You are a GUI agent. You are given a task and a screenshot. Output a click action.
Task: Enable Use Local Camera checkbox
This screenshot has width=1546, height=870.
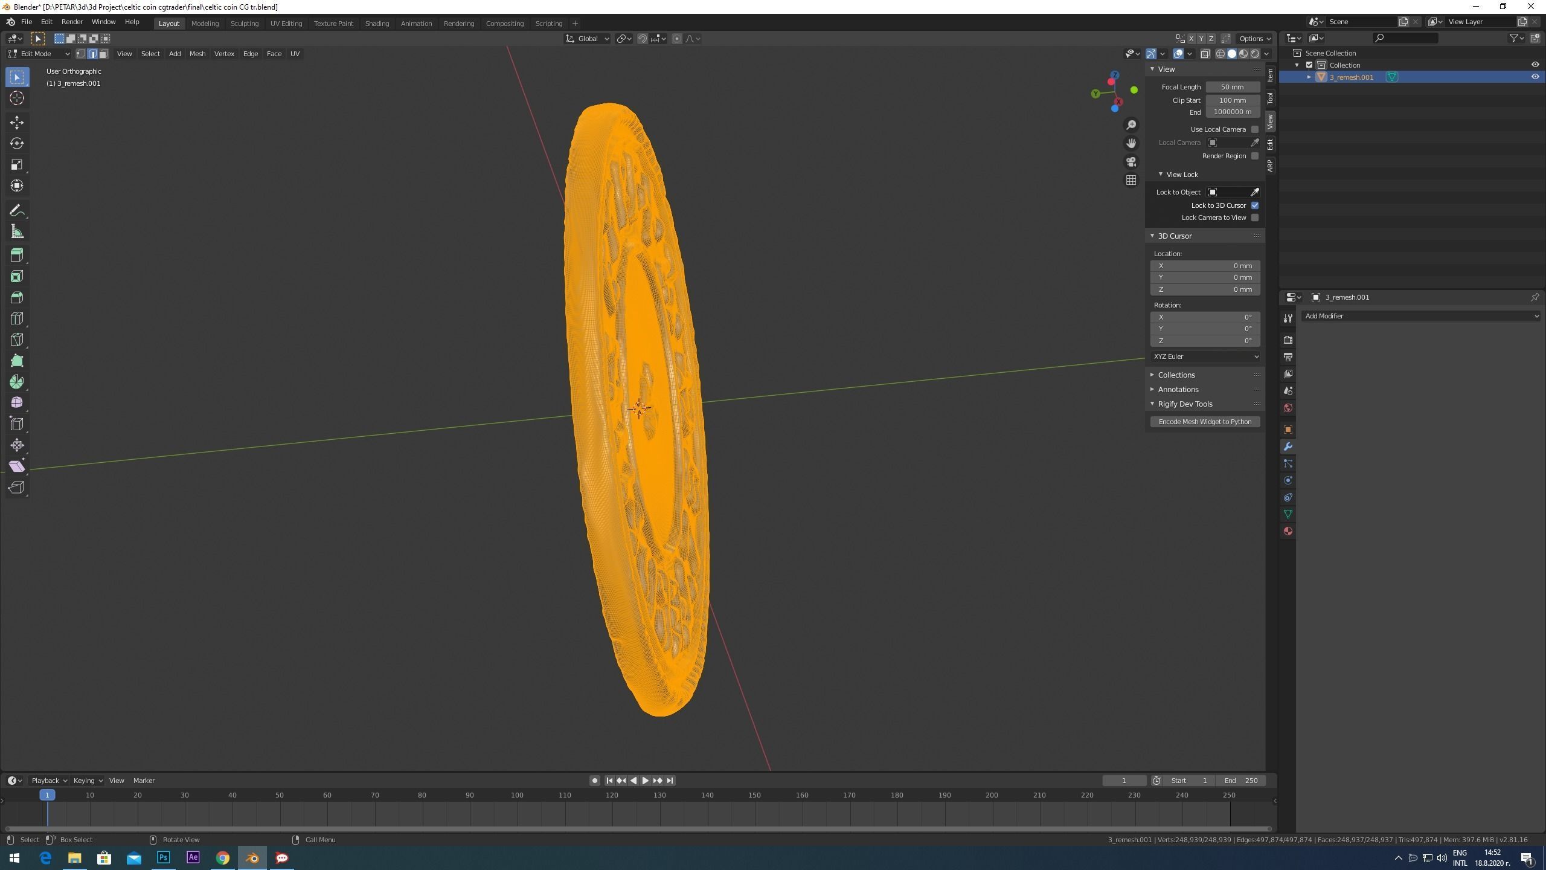coord(1255,129)
